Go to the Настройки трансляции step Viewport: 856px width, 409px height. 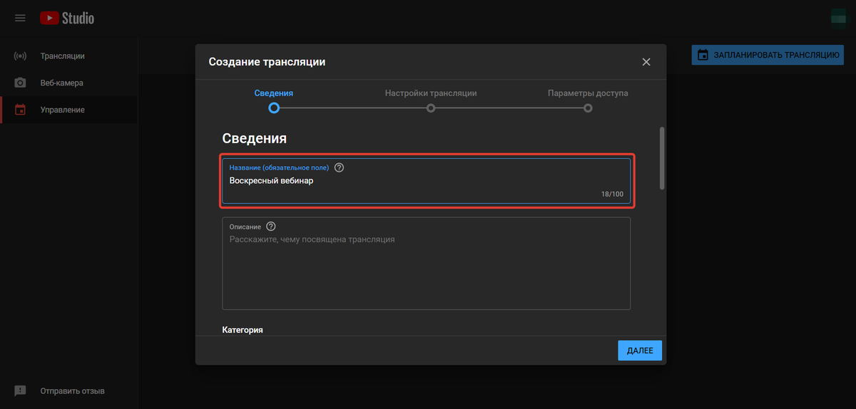pos(431,93)
